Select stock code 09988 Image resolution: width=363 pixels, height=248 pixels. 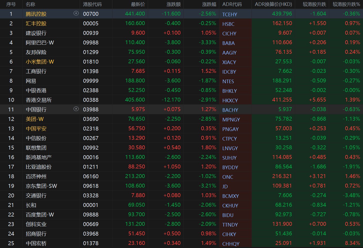[x=91, y=43]
